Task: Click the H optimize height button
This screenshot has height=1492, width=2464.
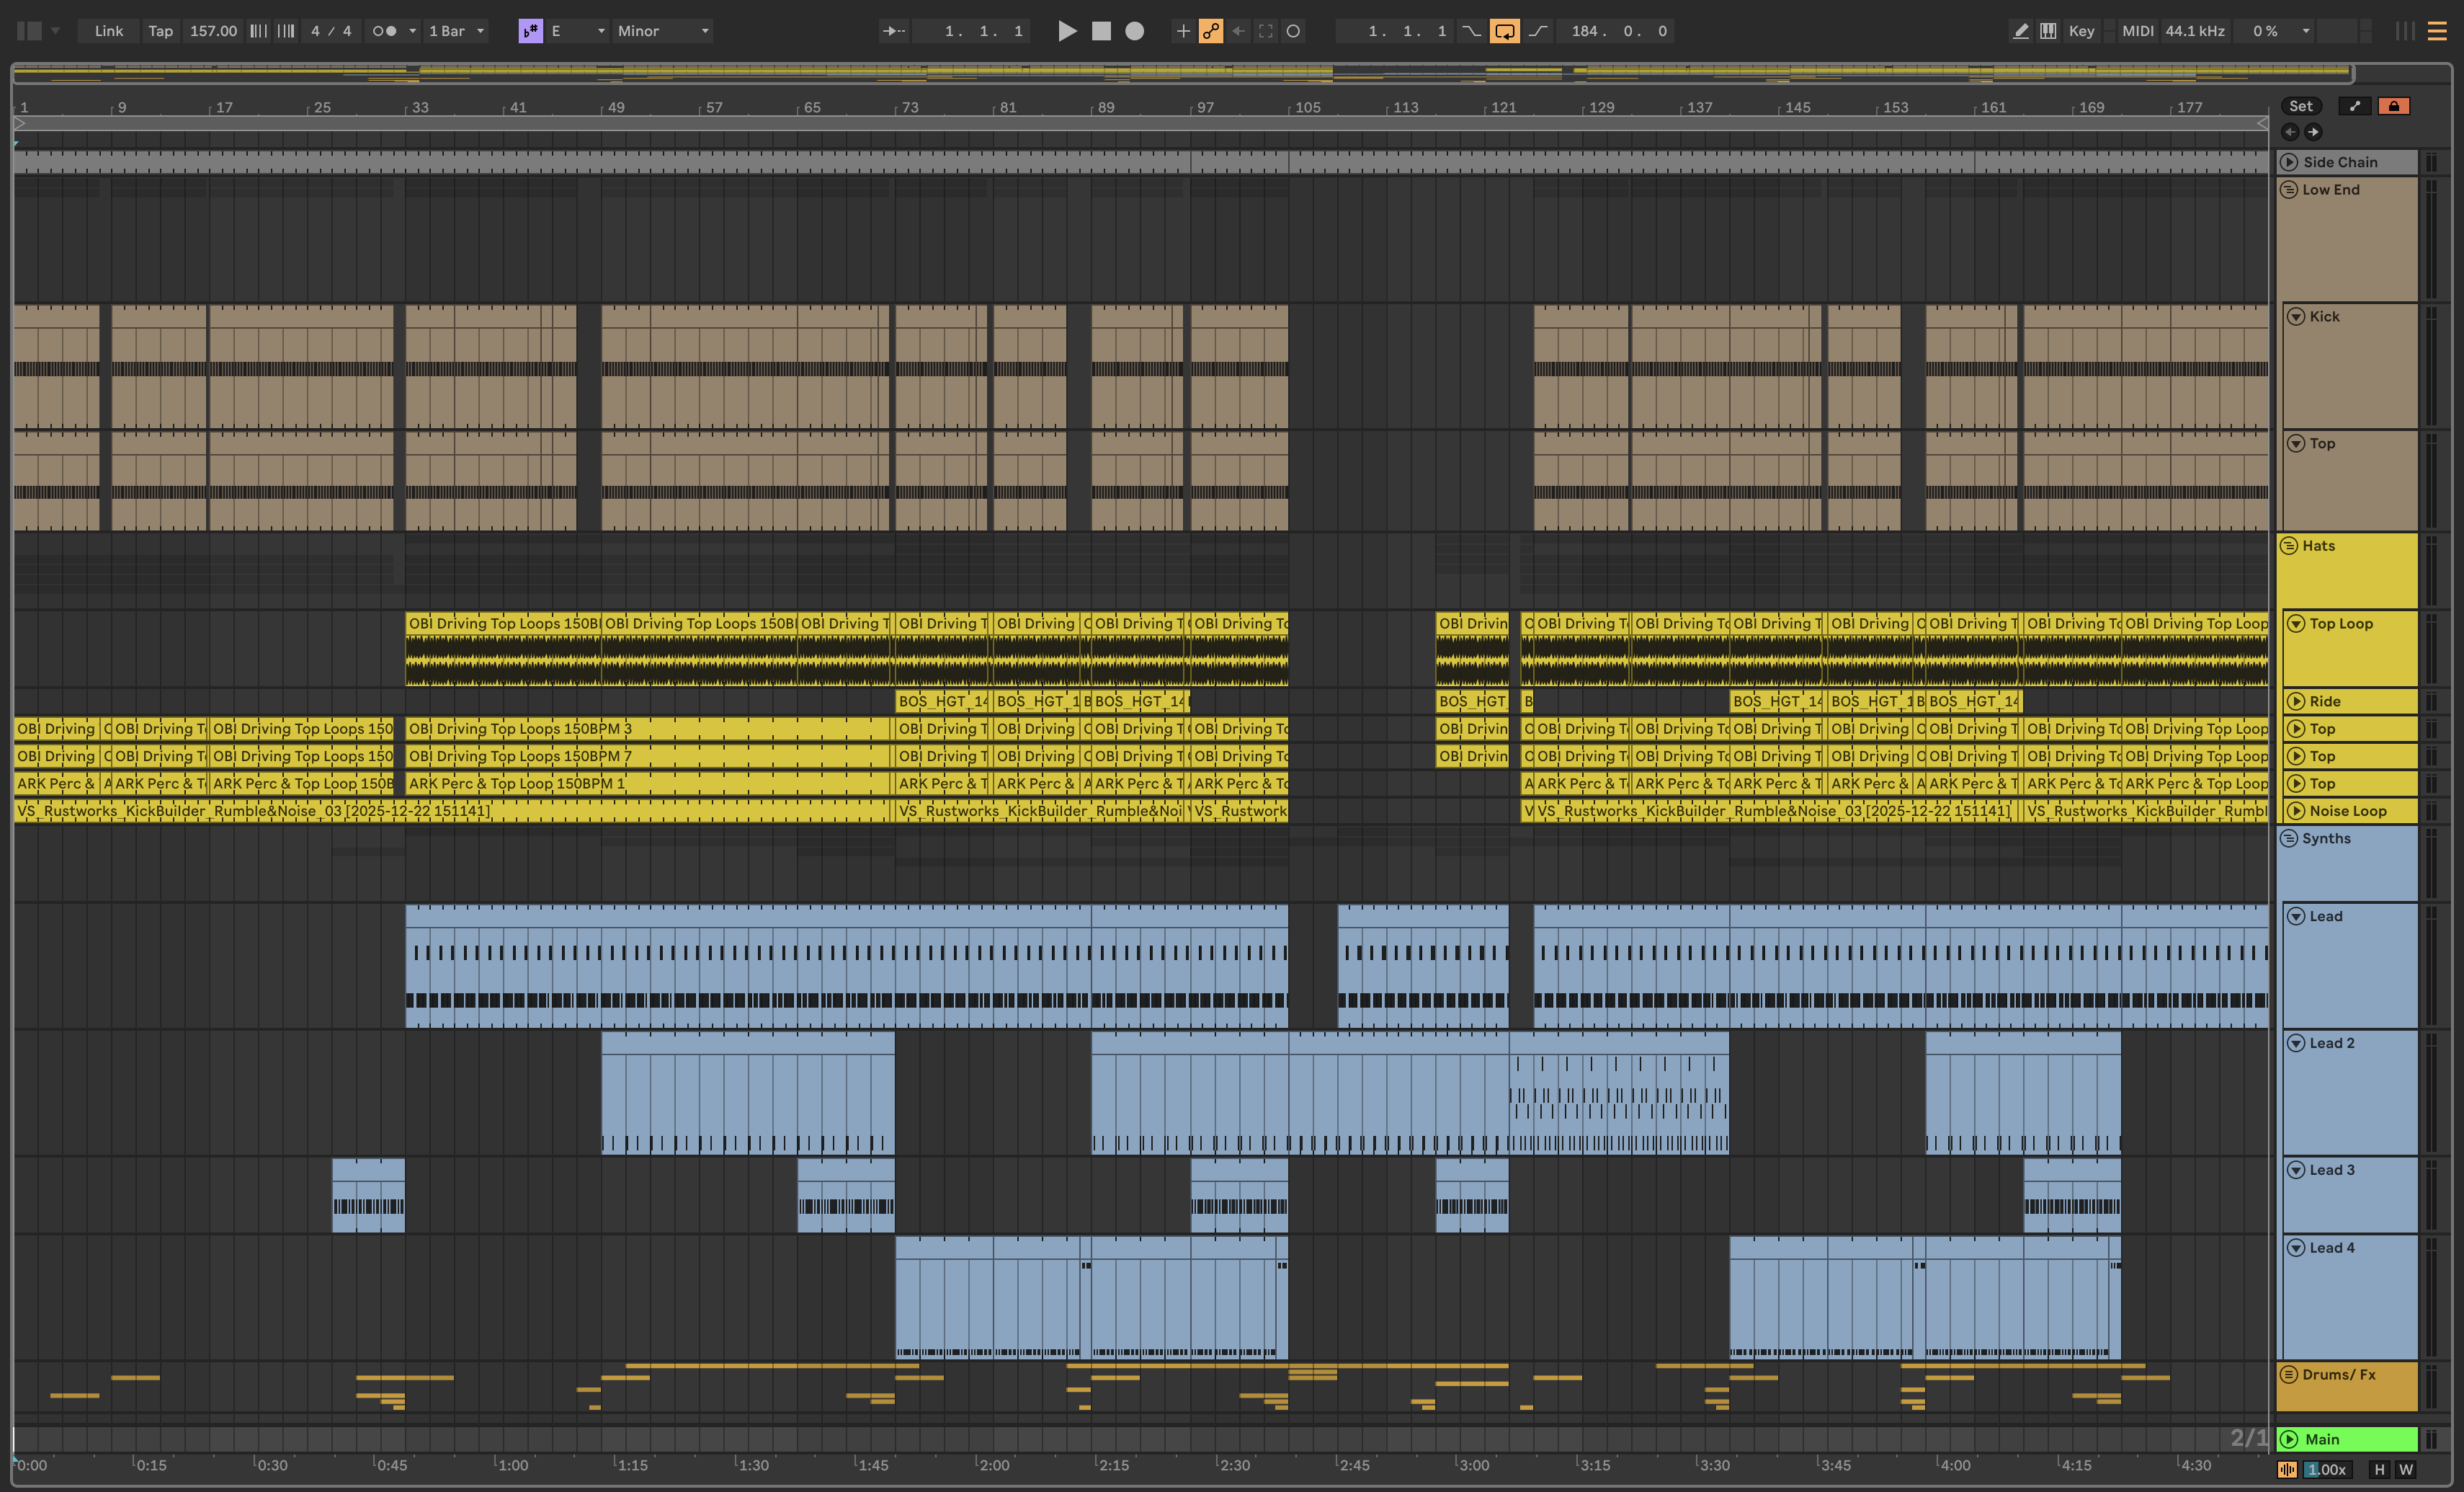Action: point(2379,1469)
